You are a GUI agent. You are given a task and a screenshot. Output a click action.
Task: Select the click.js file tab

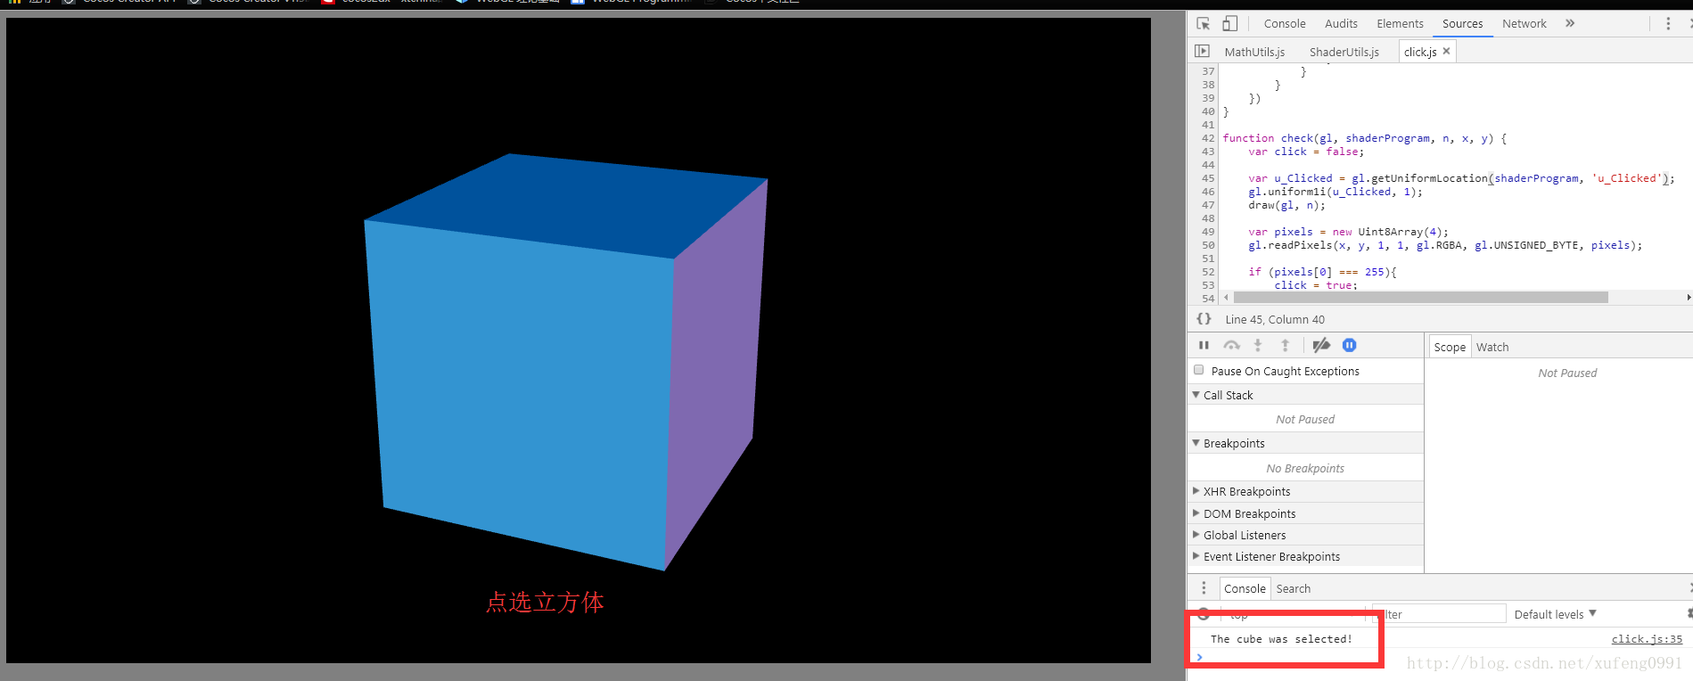[x=1420, y=52]
